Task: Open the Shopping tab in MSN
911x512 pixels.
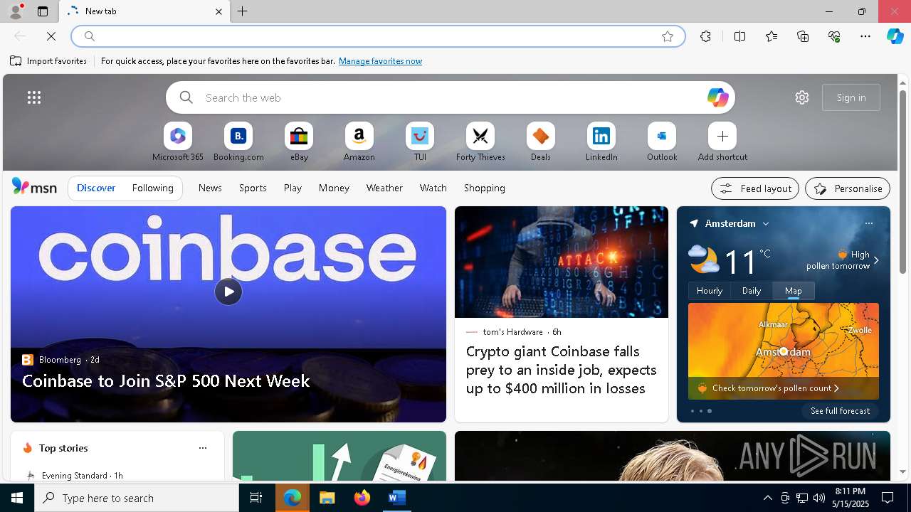Action: pyautogui.click(x=485, y=188)
